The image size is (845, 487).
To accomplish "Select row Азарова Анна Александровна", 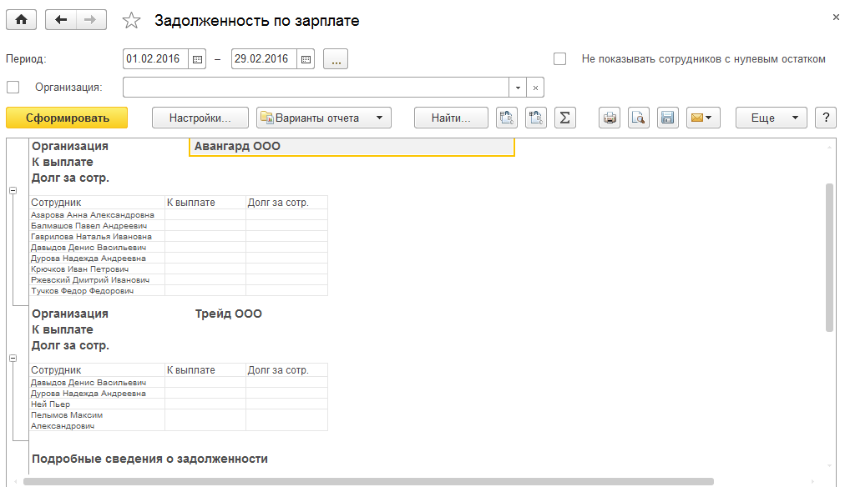I will pyautogui.click(x=179, y=214).
